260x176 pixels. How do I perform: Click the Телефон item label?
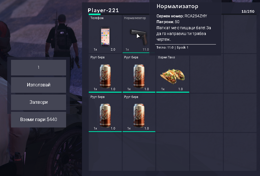pyautogui.click(x=97, y=18)
